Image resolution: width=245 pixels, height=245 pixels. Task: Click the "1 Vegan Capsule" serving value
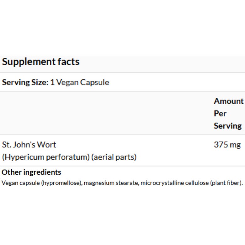[80, 82]
